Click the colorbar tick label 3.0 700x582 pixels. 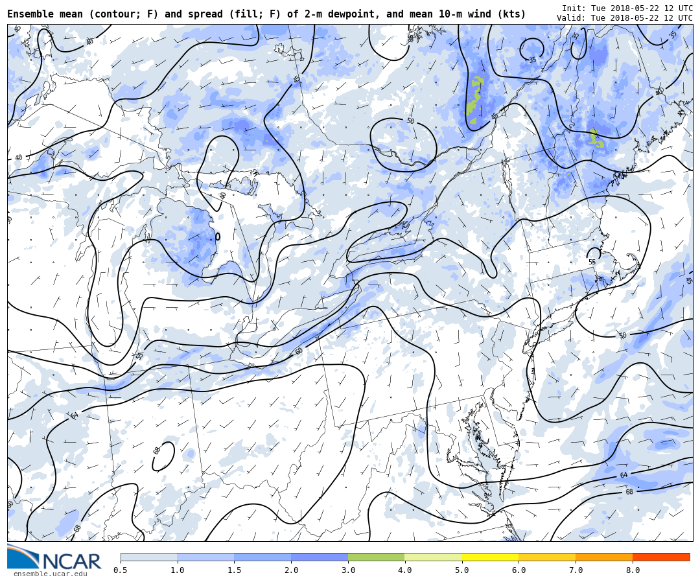[x=348, y=570]
